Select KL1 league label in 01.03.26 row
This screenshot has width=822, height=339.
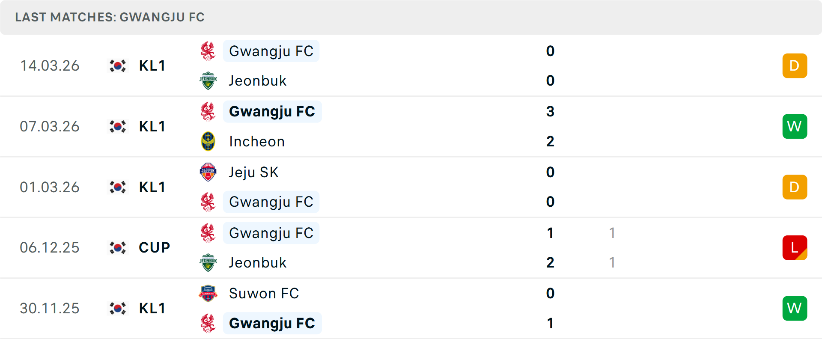click(152, 187)
